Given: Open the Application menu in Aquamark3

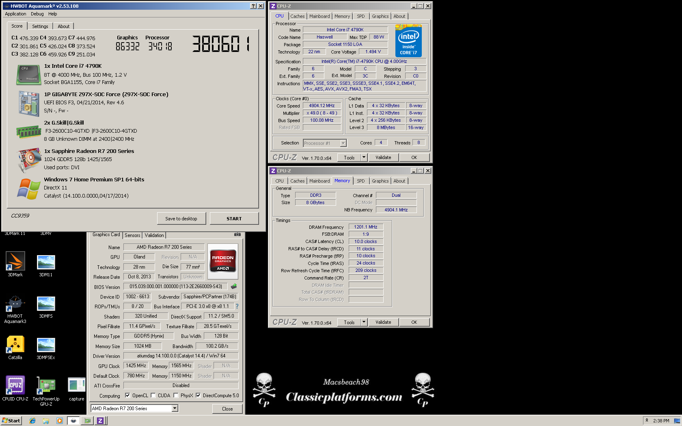Looking at the screenshot, I should coord(15,14).
